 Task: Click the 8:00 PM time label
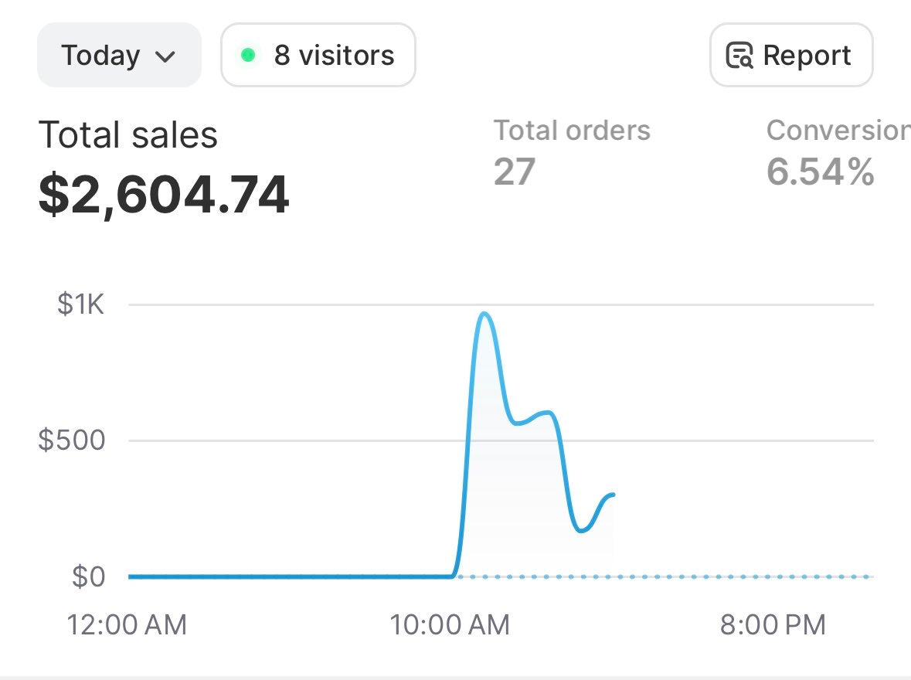tap(773, 624)
